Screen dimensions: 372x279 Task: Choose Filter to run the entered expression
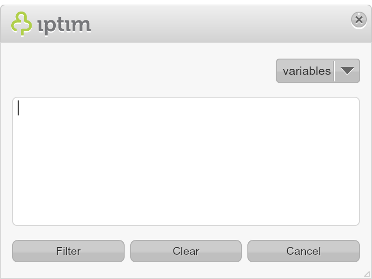(x=68, y=251)
